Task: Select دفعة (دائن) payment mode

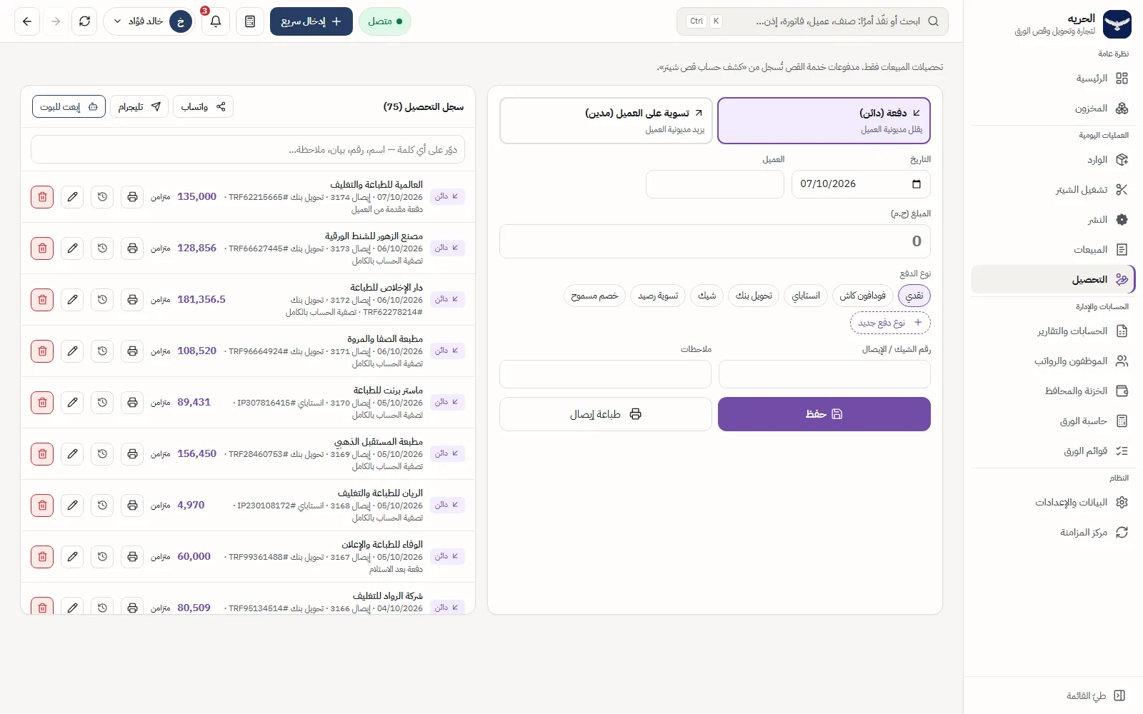Action: pyautogui.click(x=824, y=121)
